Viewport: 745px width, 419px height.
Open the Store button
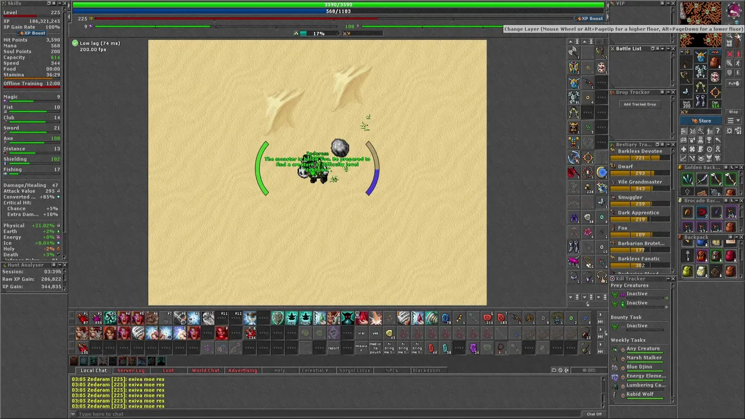[x=701, y=120]
